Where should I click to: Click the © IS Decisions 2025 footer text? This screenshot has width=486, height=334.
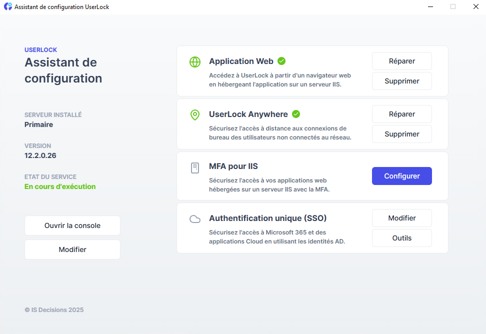[54, 310]
